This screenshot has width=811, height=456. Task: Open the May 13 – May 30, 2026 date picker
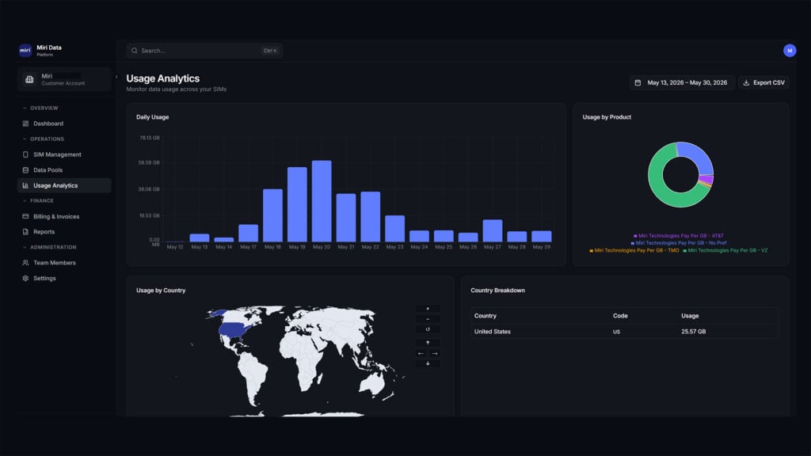coord(682,82)
